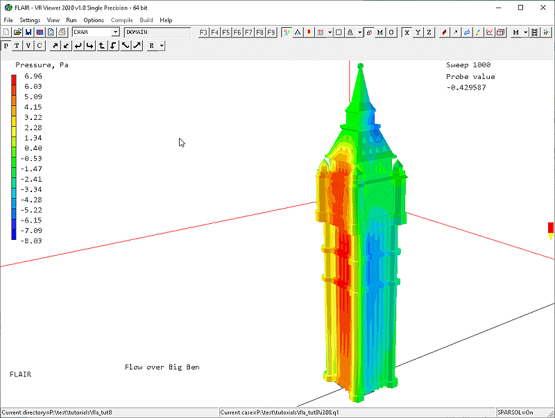The height and width of the screenshot is (418, 555).
Task: Open the Options menu
Action: 94,20
